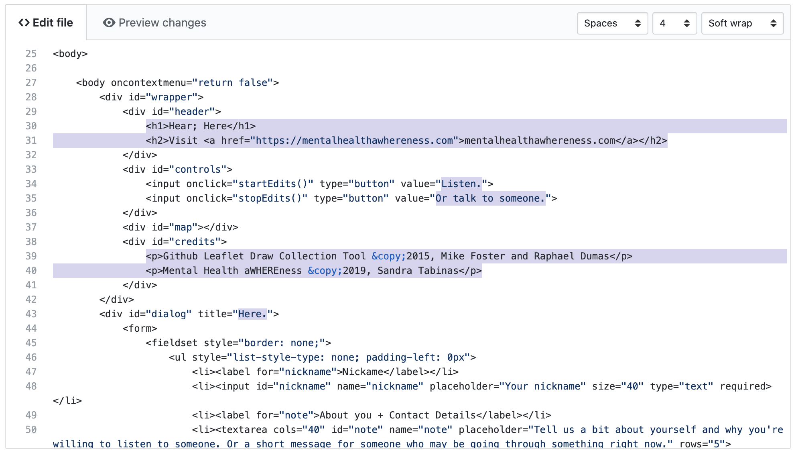Click line number 39 in the gutter

(31, 256)
